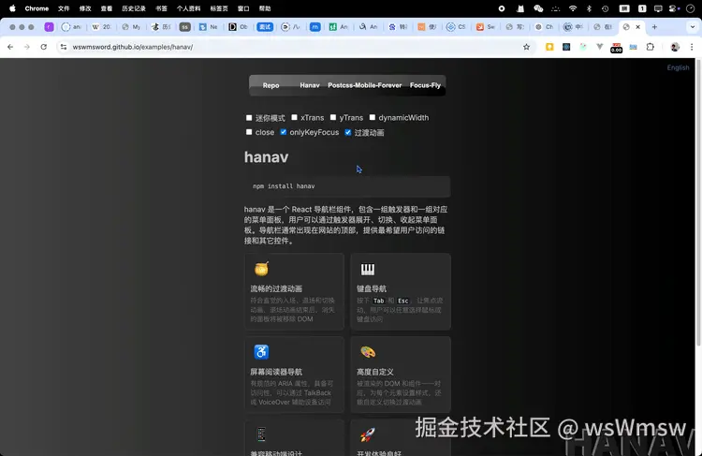Open the 历史记录 menu

point(134,8)
